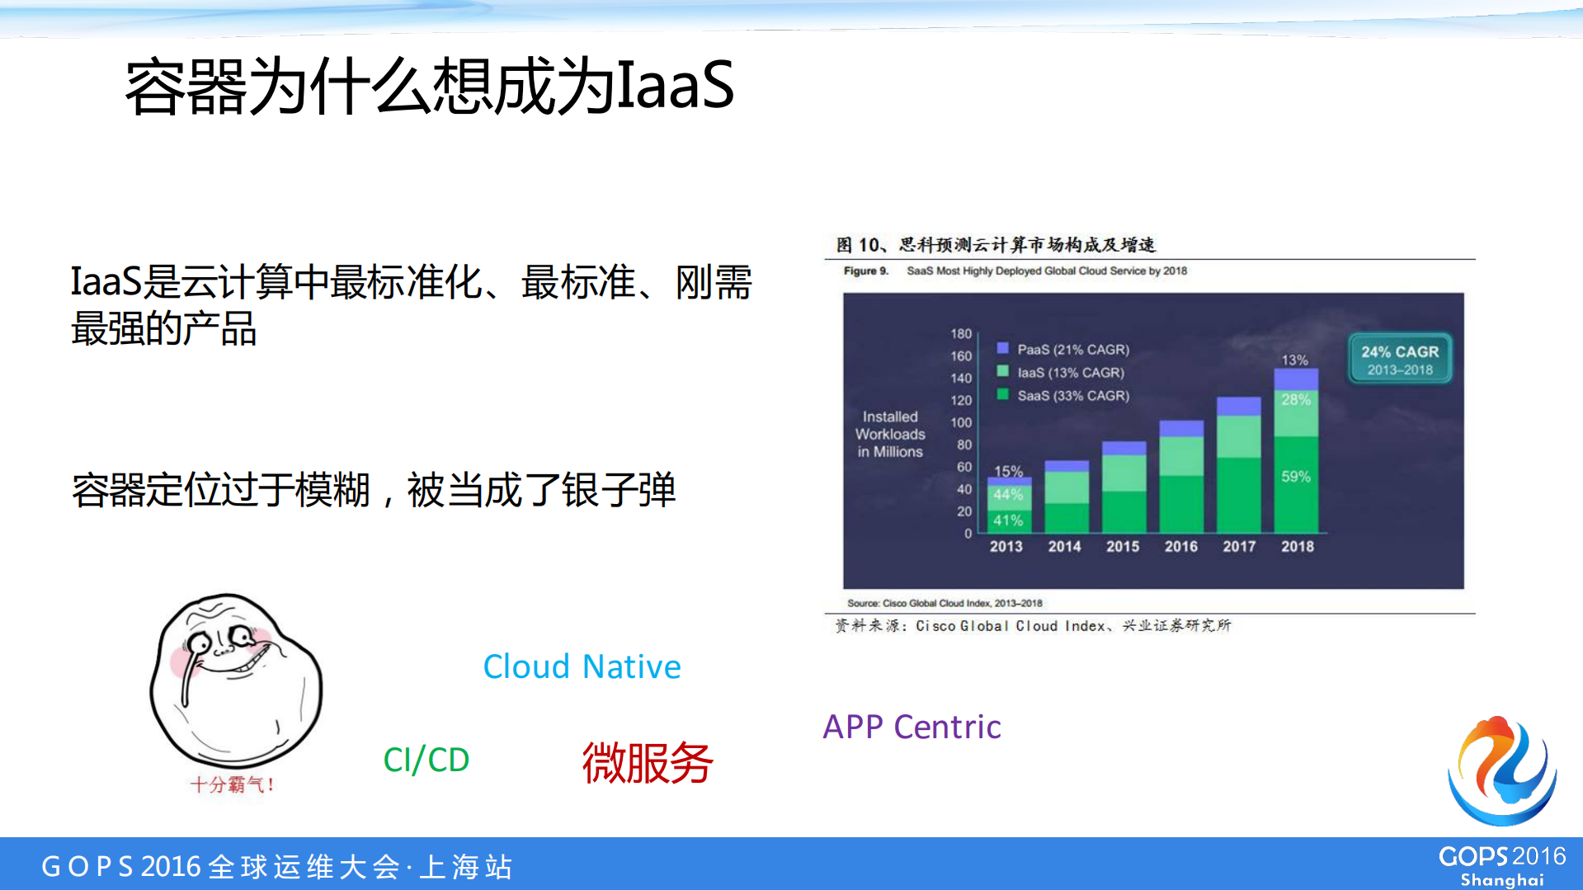1583x890 pixels.
Task: Select the 24% CAGR badge on the chart
Action: click(1398, 358)
